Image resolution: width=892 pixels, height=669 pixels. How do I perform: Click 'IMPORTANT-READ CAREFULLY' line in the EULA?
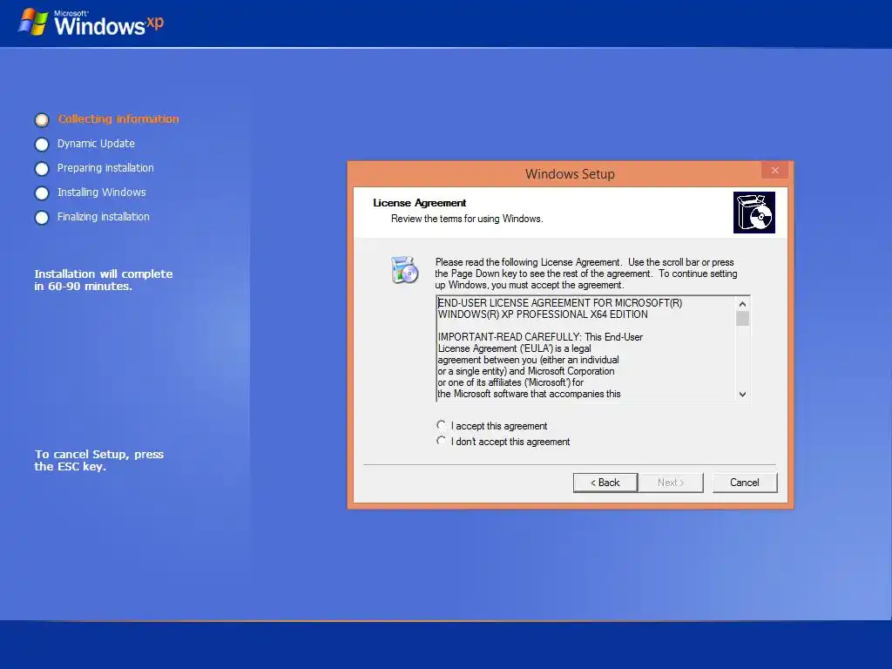(x=540, y=337)
